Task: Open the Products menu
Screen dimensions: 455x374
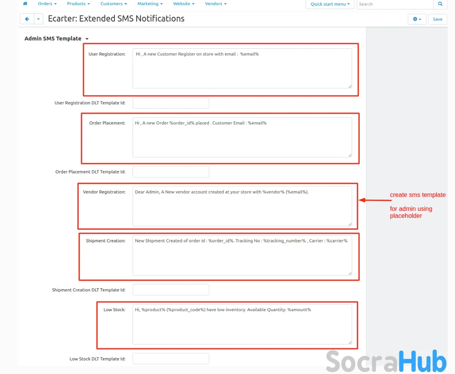Action: click(78, 4)
